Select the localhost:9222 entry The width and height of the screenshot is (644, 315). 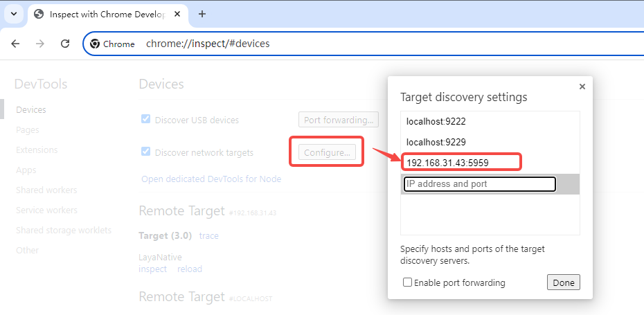pyautogui.click(x=436, y=121)
